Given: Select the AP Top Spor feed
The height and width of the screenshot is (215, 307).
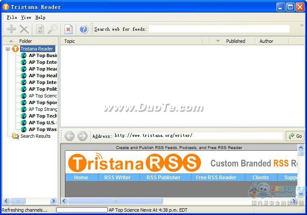Looking at the screenshot, I should (43, 102).
